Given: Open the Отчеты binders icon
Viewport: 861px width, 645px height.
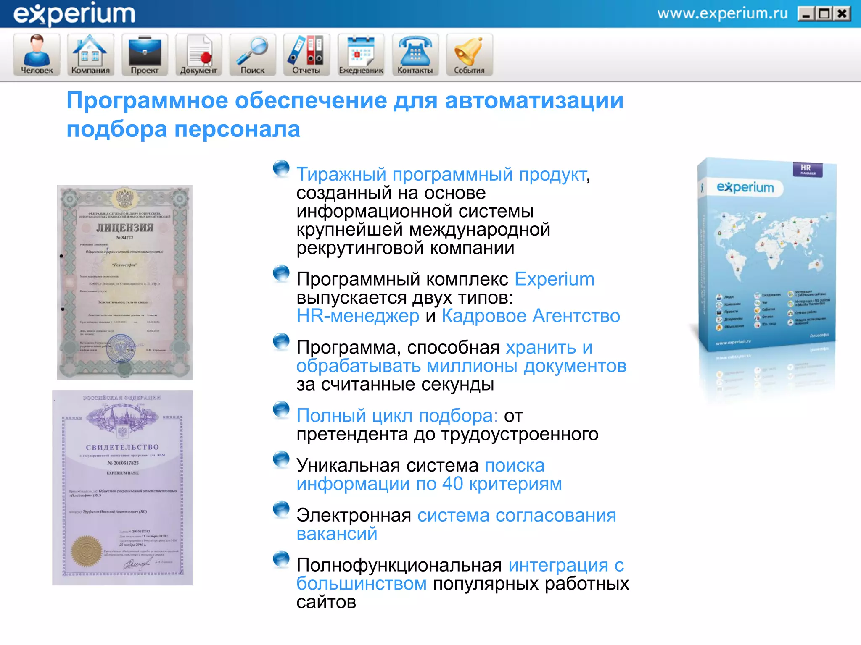Looking at the screenshot, I should pyautogui.click(x=306, y=55).
